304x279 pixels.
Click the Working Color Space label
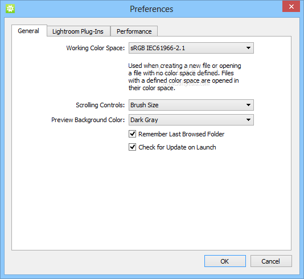click(x=96, y=48)
